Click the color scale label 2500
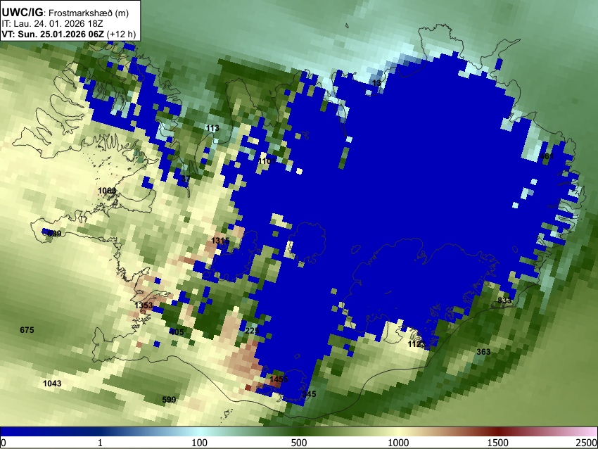This screenshot has width=598, height=449. click(x=587, y=443)
